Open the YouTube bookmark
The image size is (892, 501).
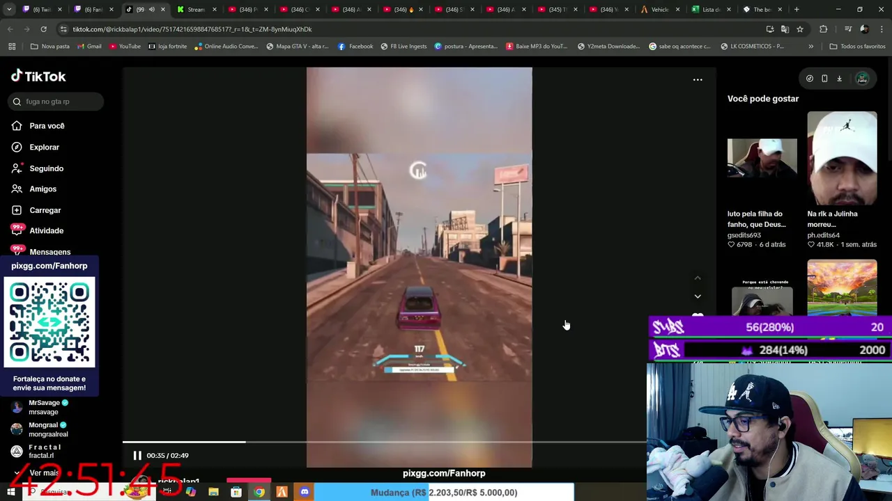point(125,47)
